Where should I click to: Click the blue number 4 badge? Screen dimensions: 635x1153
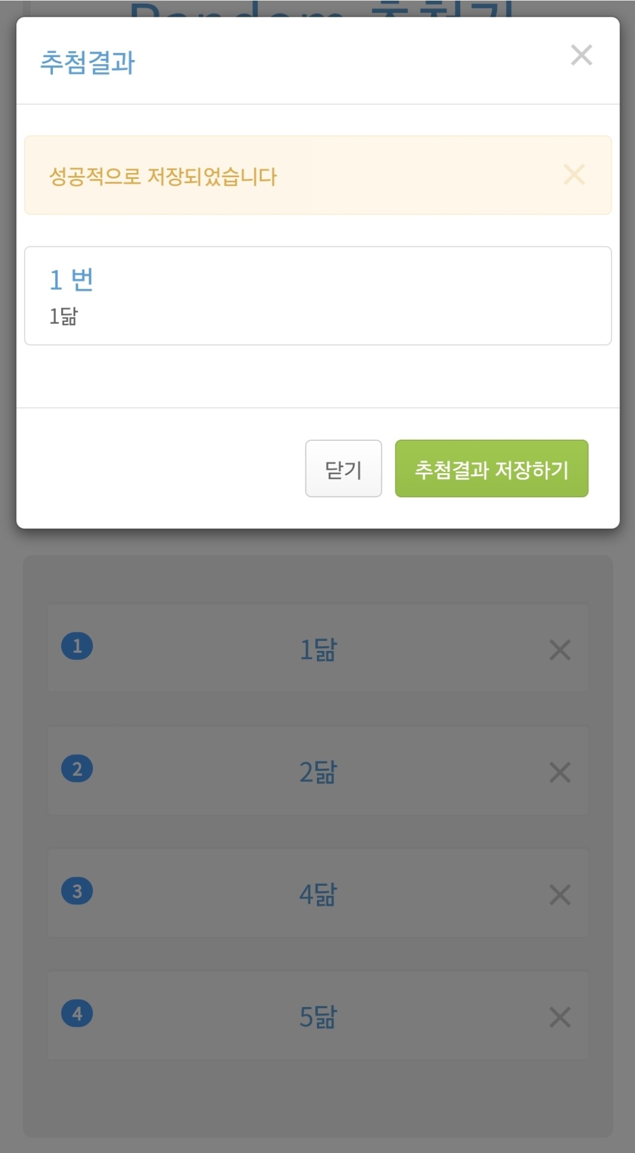(x=77, y=1014)
